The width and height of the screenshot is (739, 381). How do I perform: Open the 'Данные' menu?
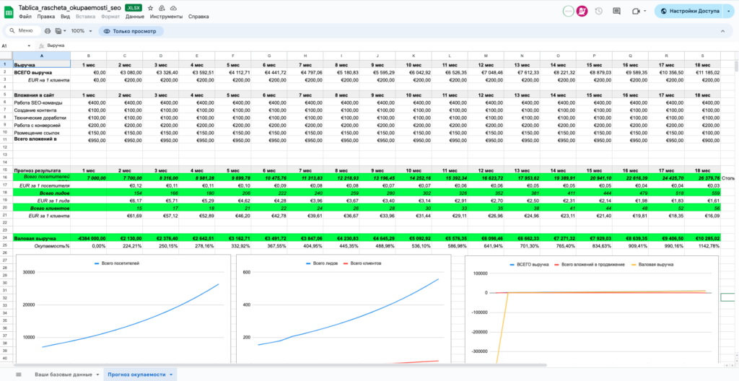pyautogui.click(x=134, y=16)
